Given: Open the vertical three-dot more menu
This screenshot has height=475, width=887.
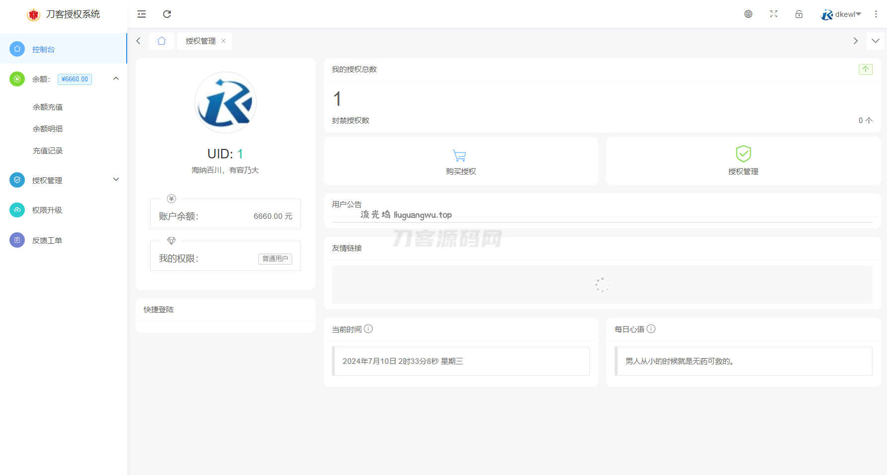Looking at the screenshot, I should [x=876, y=14].
